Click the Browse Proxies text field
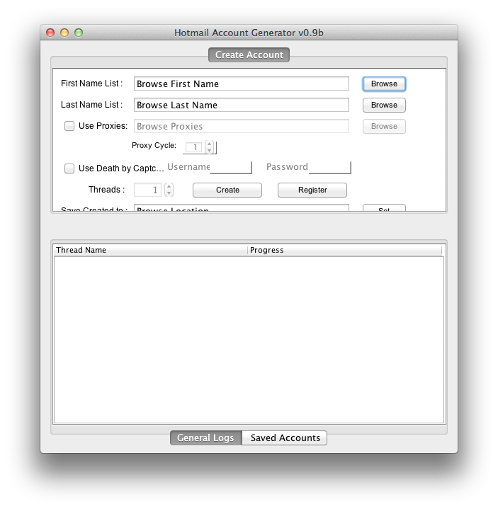The height and width of the screenshot is (509, 498). [x=242, y=126]
